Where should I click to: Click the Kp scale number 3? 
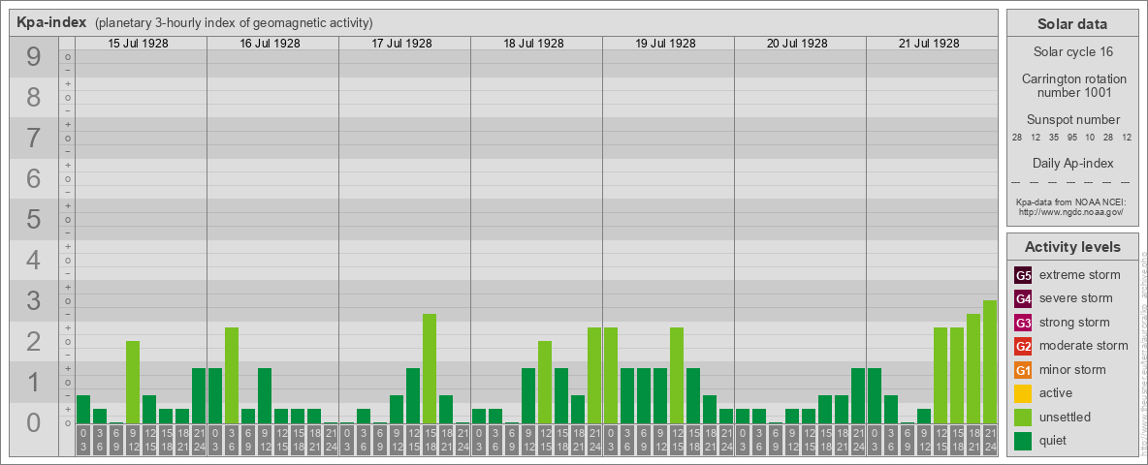(x=34, y=300)
